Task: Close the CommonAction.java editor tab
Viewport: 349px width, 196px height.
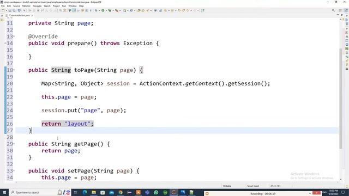Action: tap(32, 15)
